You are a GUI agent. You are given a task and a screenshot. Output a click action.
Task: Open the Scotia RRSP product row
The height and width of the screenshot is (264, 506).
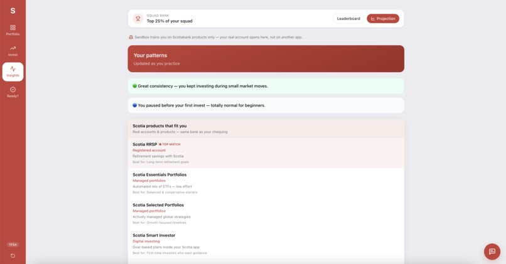(x=266, y=153)
